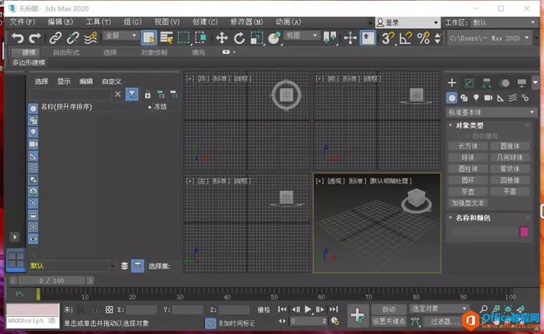Sort by 名称(按升序排序) column header
Viewport: 544px width, 334px height.
pos(66,107)
